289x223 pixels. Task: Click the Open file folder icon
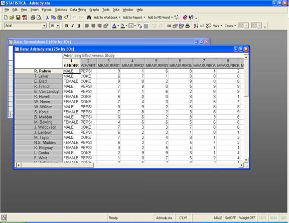(x=12, y=18)
